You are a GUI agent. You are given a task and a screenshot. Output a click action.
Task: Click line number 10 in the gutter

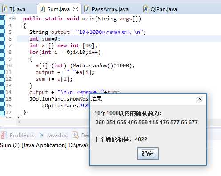[x=8, y=65]
